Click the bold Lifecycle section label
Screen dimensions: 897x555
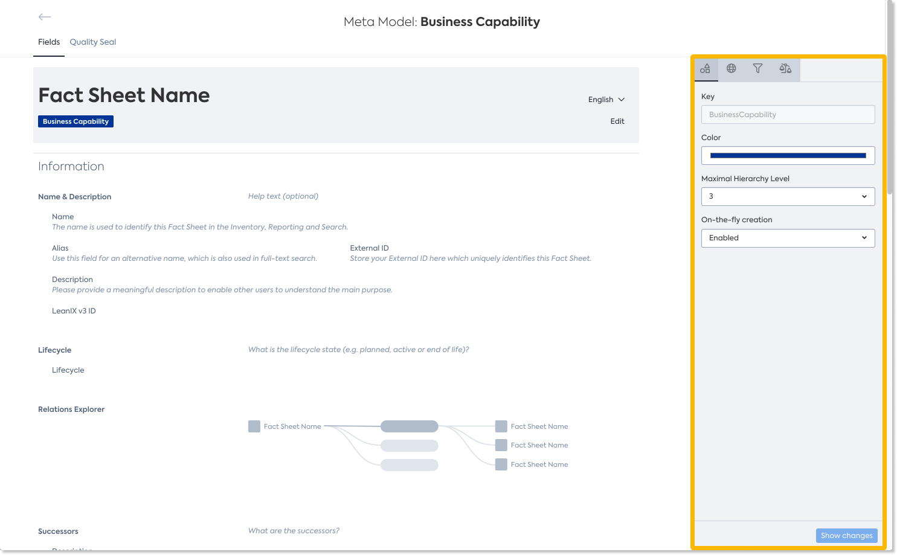[54, 350]
